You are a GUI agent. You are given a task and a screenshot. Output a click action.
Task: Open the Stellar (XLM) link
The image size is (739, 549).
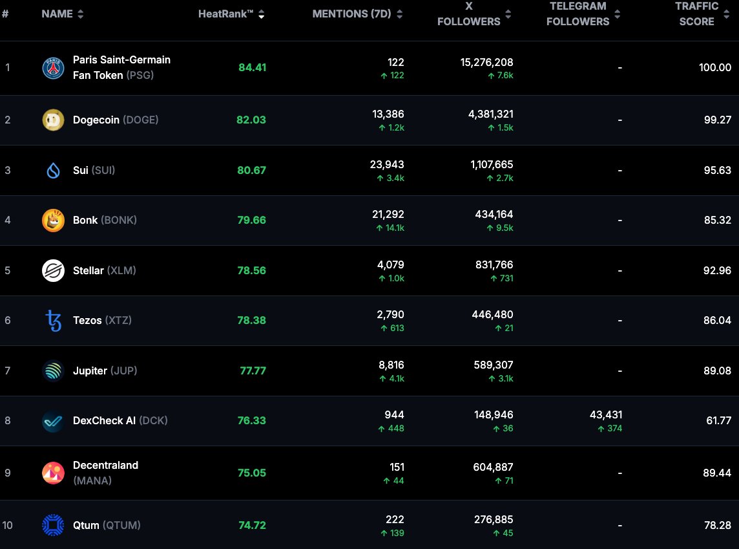[x=104, y=270]
